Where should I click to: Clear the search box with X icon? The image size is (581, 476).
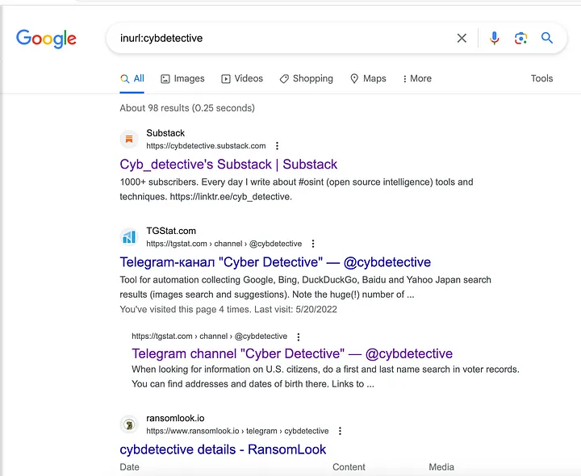(462, 38)
